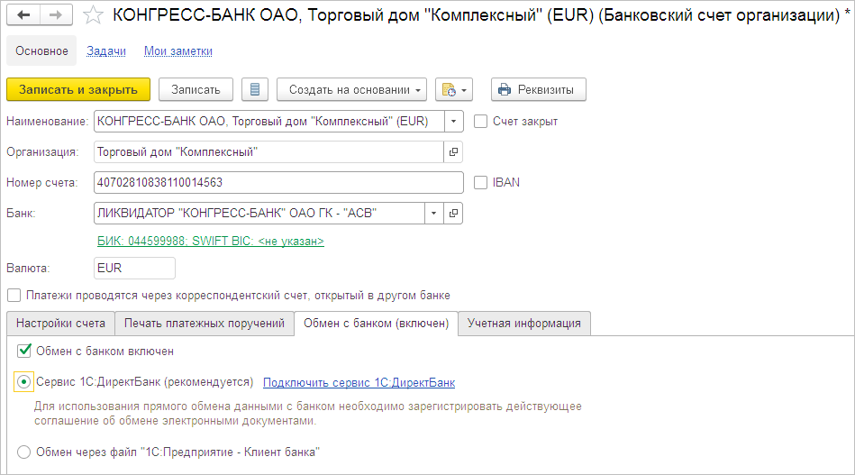Image resolution: width=855 pixels, height=475 pixels.
Task: Open the Задачи link
Action: [x=106, y=50]
